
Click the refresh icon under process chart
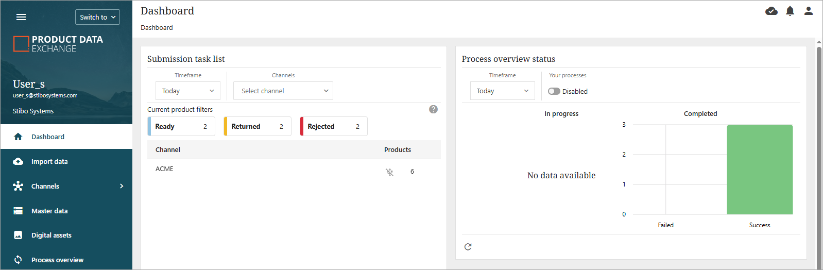coord(468,247)
